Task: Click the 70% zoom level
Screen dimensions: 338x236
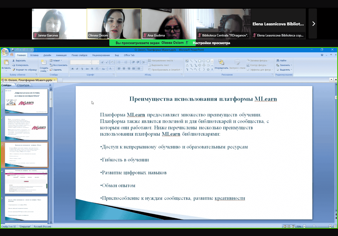Action: (x=299, y=226)
